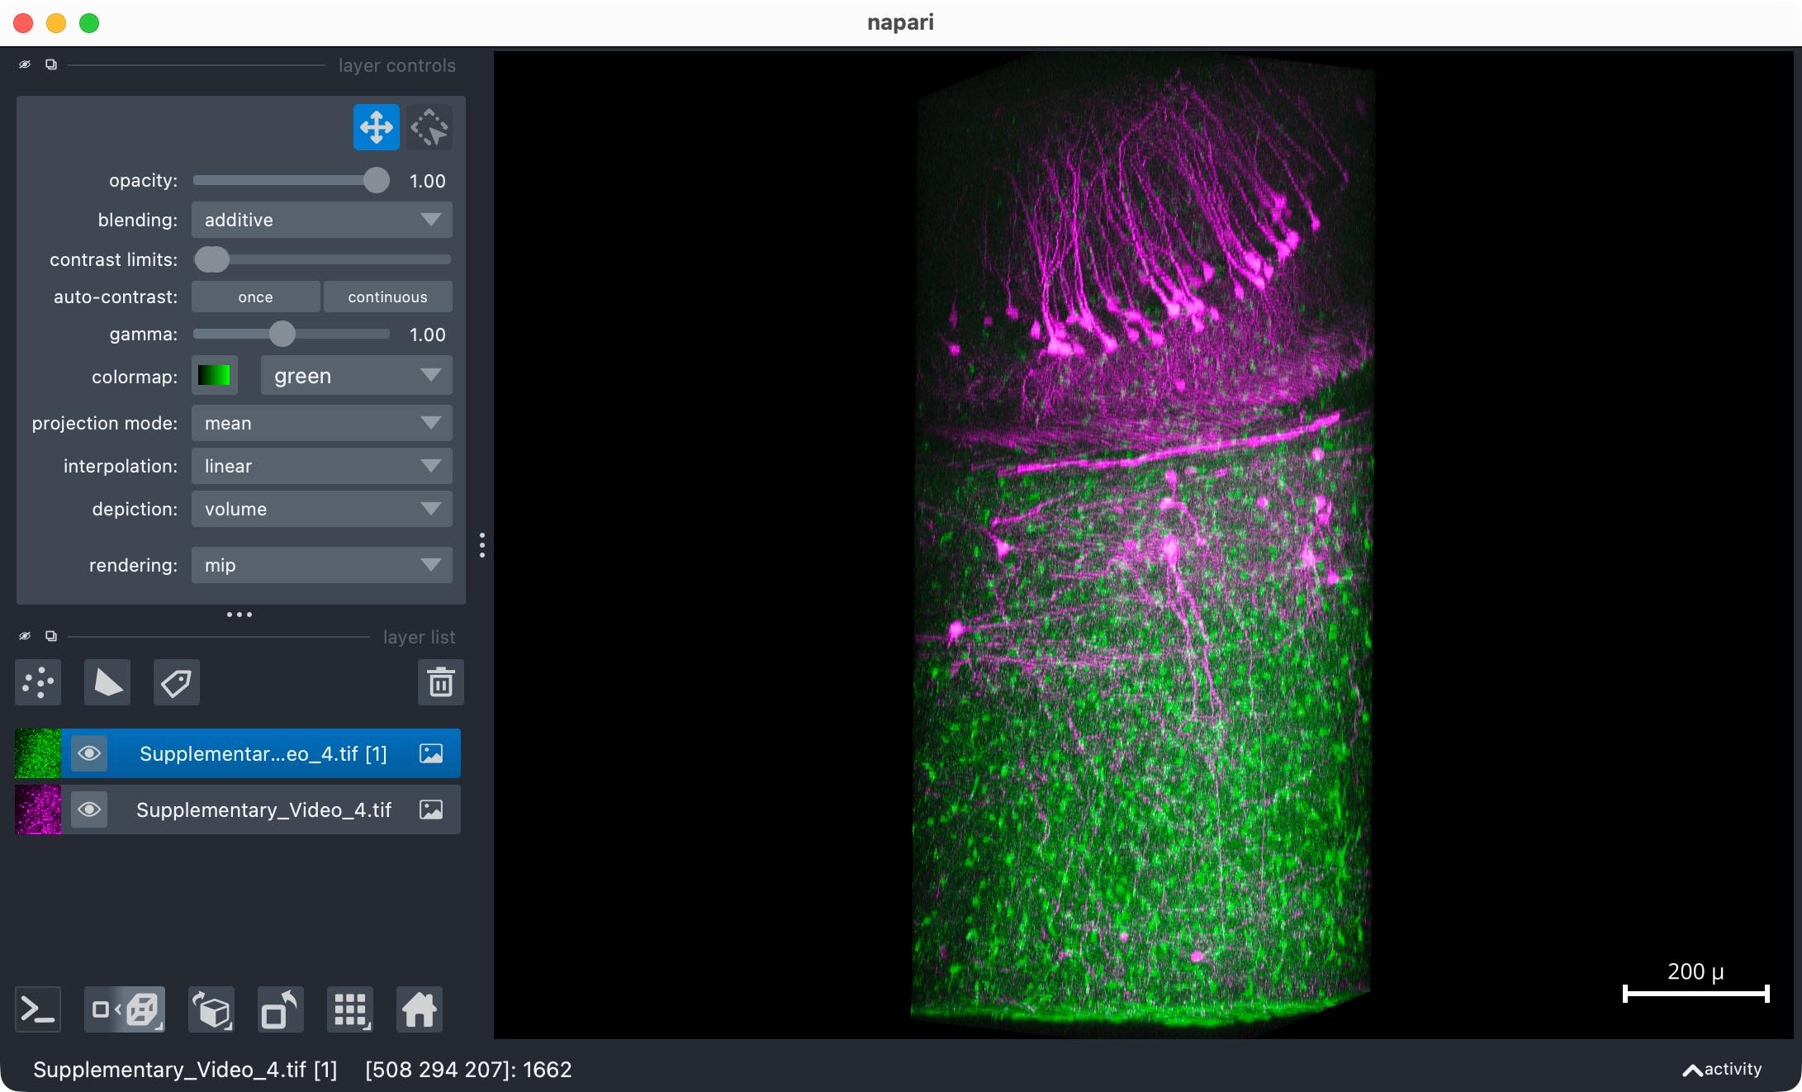The image size is (1802, 1092).
Task: Reset view with home button
Action: [x=420, y=1009]
